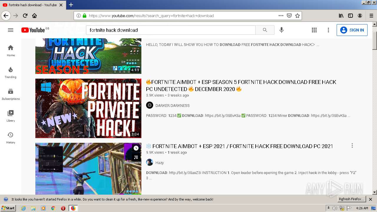
Task: Show sidebars button in Firefox toolbar
Action: [x=350, y=16]
